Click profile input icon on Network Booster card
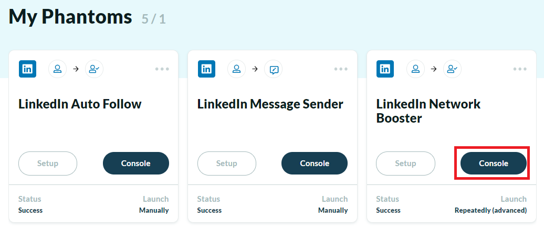Viewport: 544px width, 229px height. point(416,69)
